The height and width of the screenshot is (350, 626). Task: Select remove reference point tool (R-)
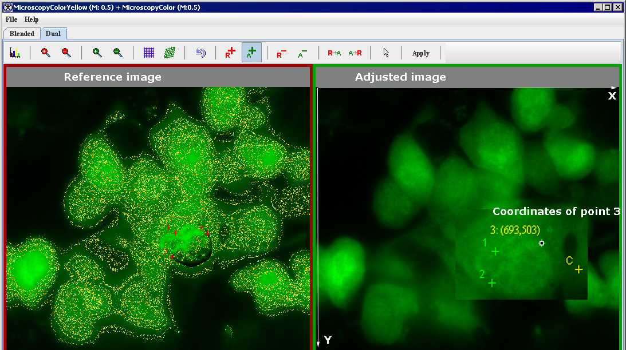coord(282,53)
